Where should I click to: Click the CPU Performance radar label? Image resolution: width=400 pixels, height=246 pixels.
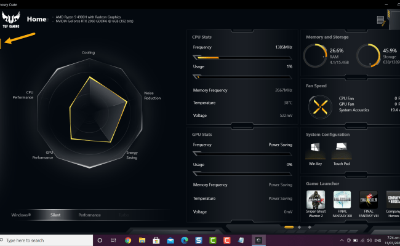pos(23,95)
